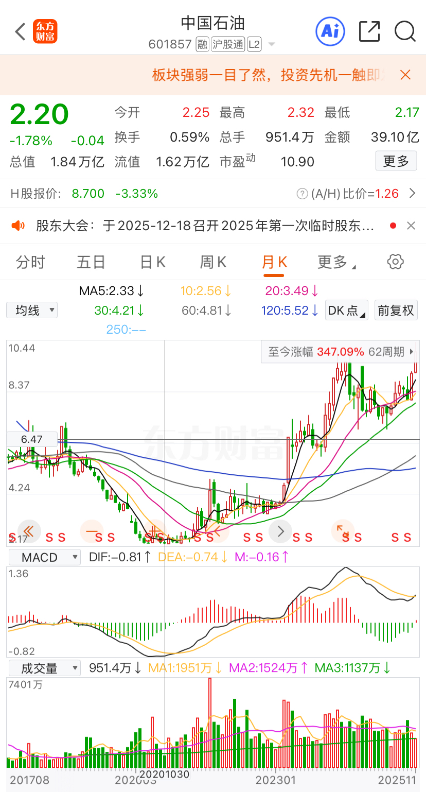Close the 股东大会 announcement notice
This screenshot has height=792, width=426.
411,226
